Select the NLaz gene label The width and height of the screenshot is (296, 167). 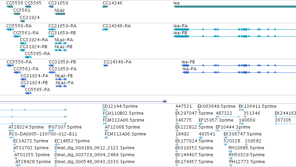tap(60, 10)
